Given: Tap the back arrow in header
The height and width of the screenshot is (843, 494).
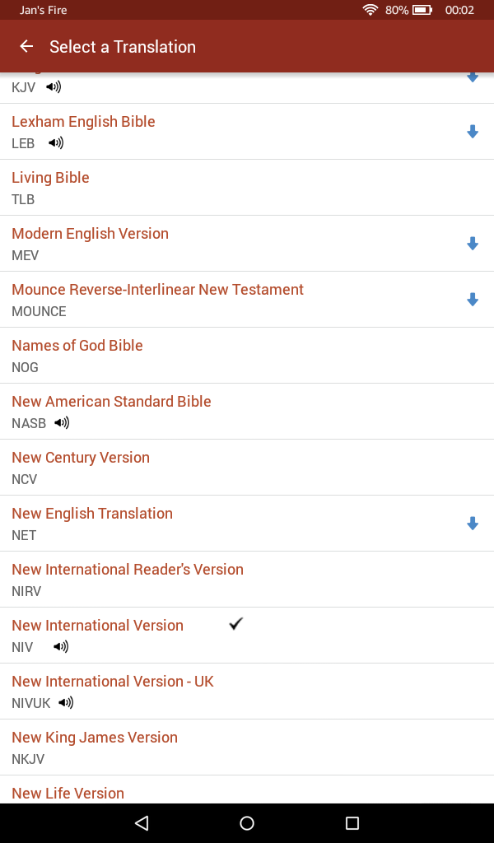Looking at the screenshot, I should (x=26, y=47).
